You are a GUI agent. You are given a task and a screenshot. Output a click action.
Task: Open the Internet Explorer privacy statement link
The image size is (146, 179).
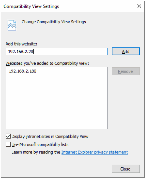pos(94,152)
